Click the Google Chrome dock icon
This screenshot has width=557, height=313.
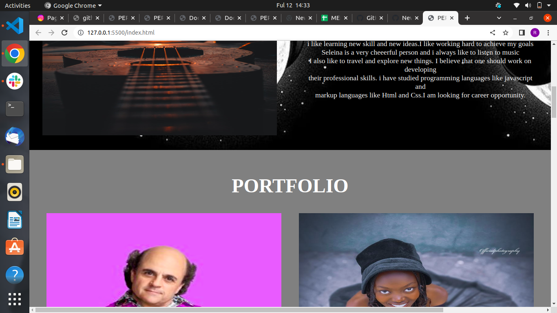tap(15, 53)
